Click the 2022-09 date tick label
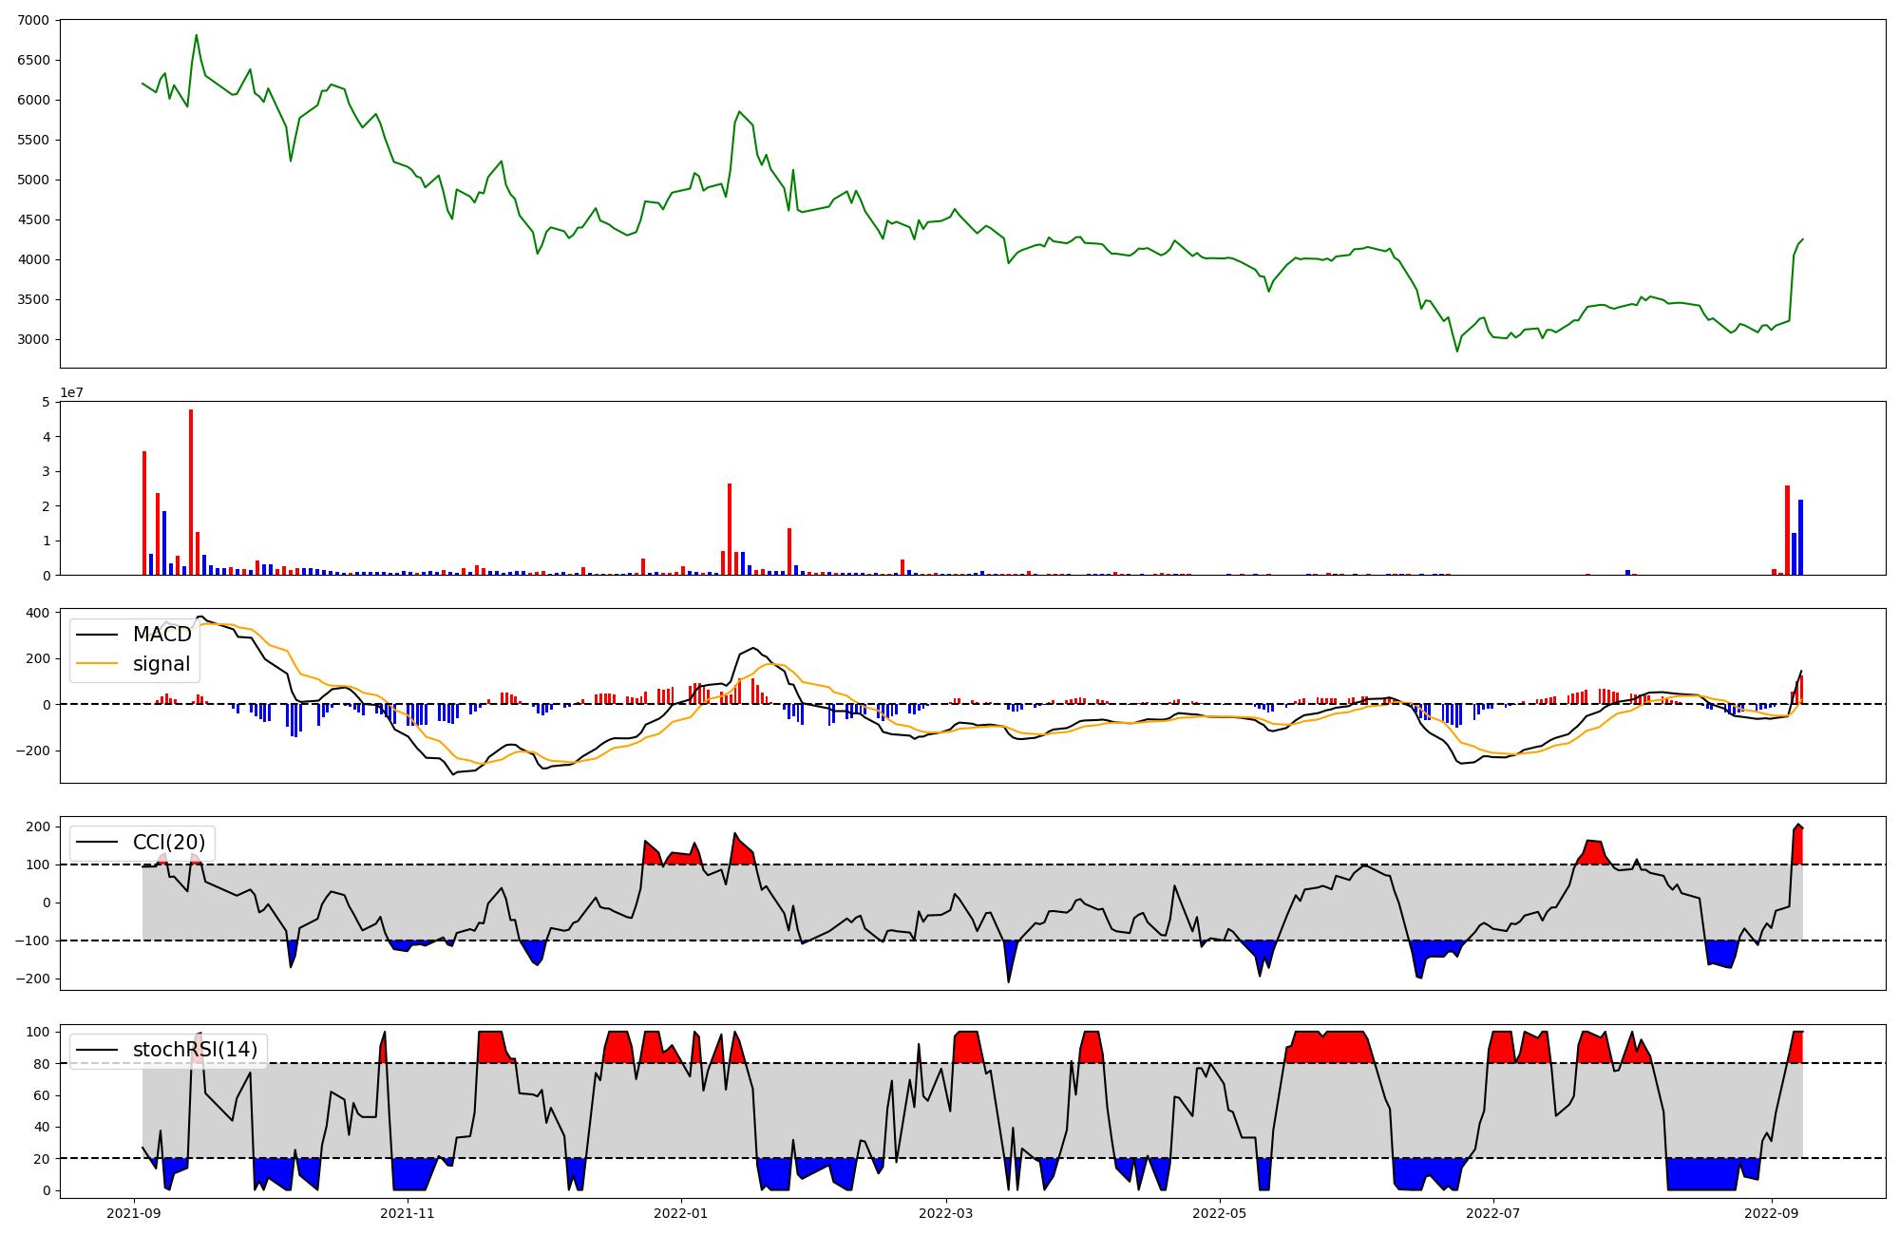The height and width of the screenshot is (1235, 1900). pyautogui.click(x=1772, y=1213)
